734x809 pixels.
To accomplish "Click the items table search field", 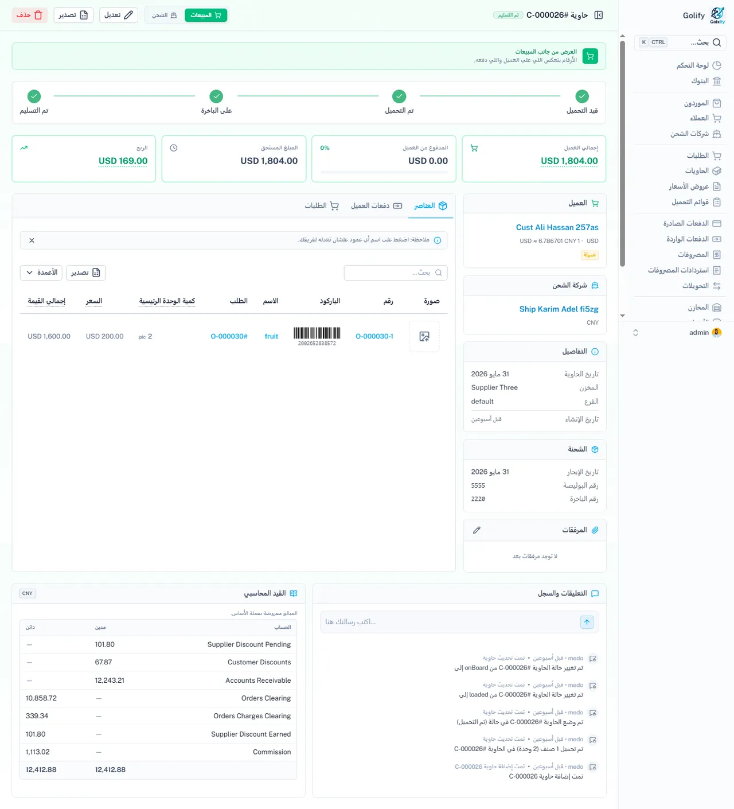I will [396, 273].
